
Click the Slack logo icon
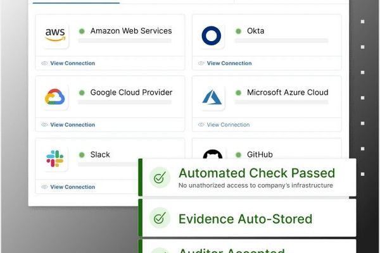(x=54, y=159)
